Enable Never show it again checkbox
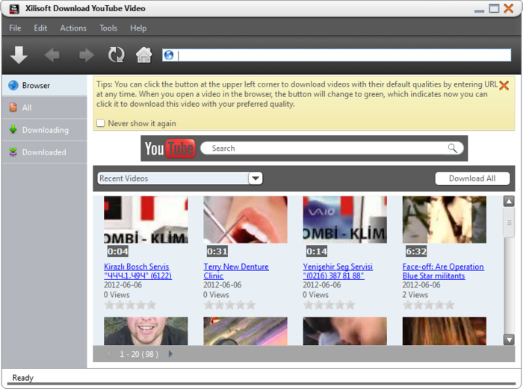Screen dimensions: 523x389 coord(100,123)
